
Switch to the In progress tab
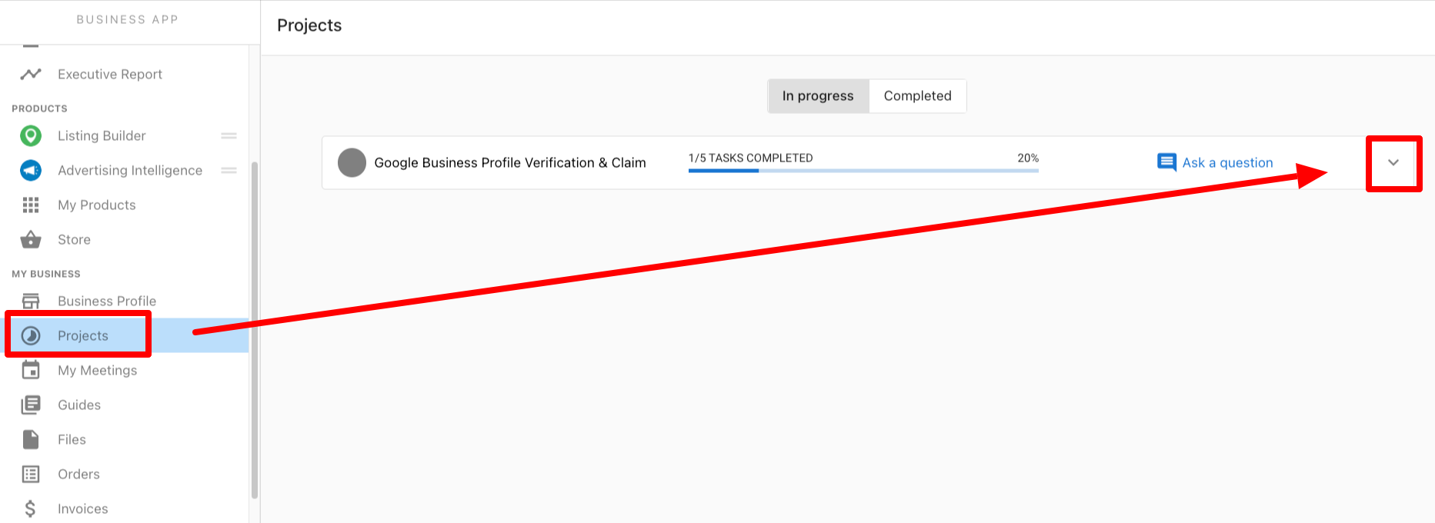coord(818,96)
